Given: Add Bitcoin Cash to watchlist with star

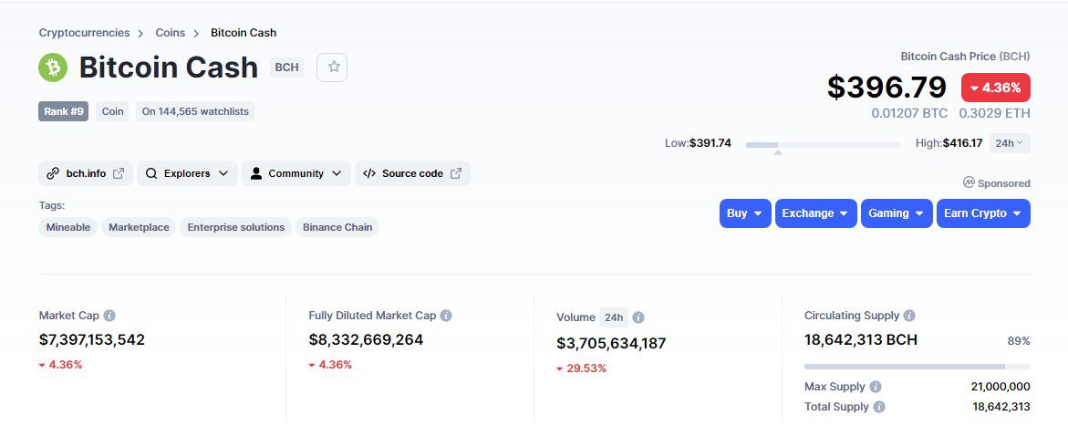Looking at the screenshot, I should (332, 67).
